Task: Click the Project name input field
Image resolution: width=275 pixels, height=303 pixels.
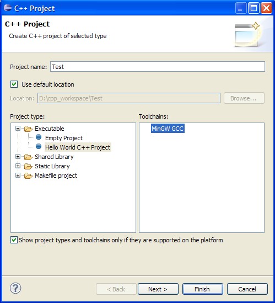Action: [x=158, y=67]
